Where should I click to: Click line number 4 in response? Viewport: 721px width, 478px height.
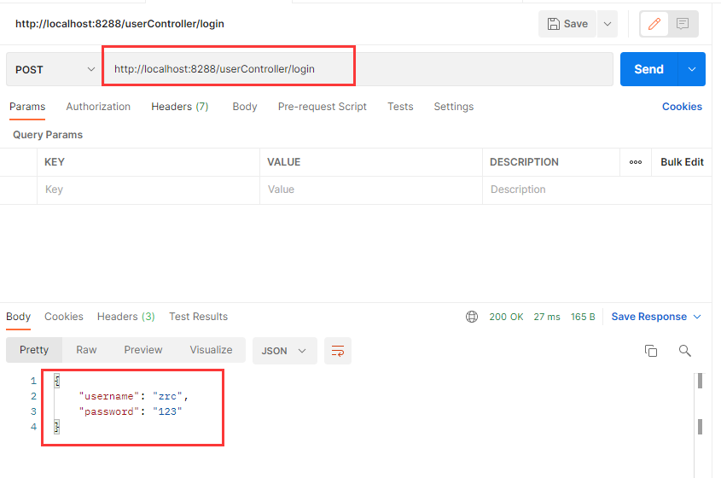33,427
